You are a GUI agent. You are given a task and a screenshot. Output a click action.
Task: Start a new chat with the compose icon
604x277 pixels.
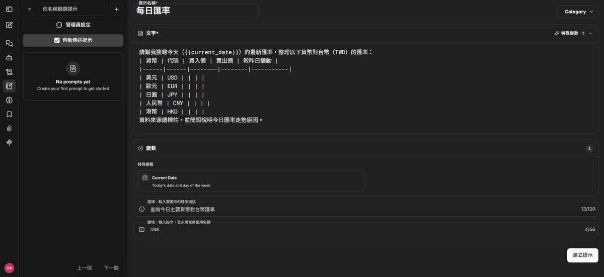click(x=9, y=25)
